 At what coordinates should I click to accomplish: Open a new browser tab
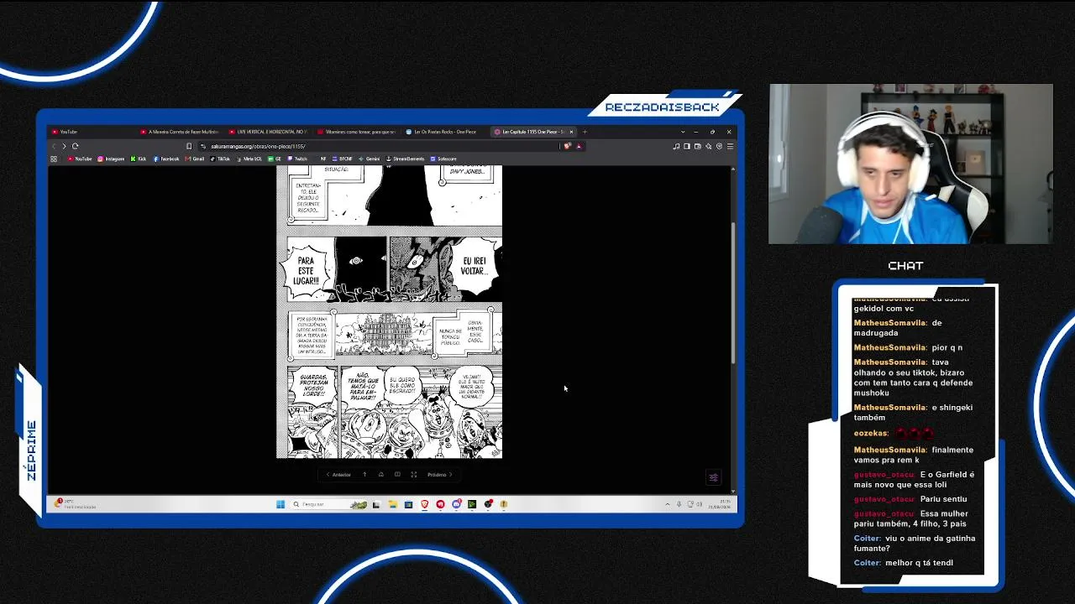click(x=585, y=132)
